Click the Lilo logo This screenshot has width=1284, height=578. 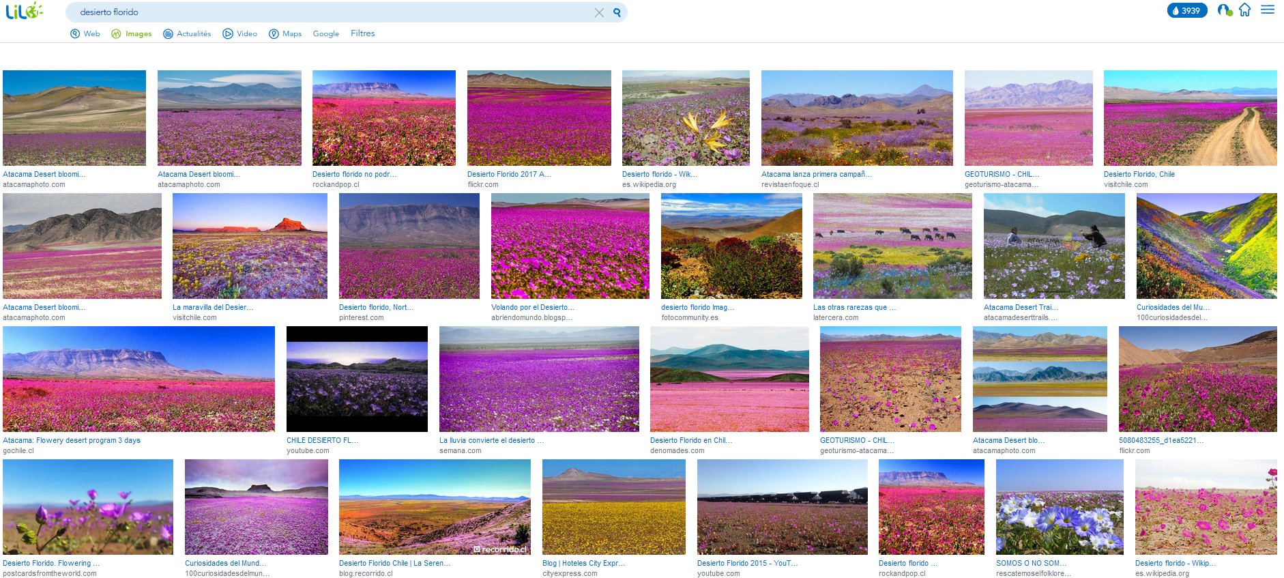click(24, 11)
